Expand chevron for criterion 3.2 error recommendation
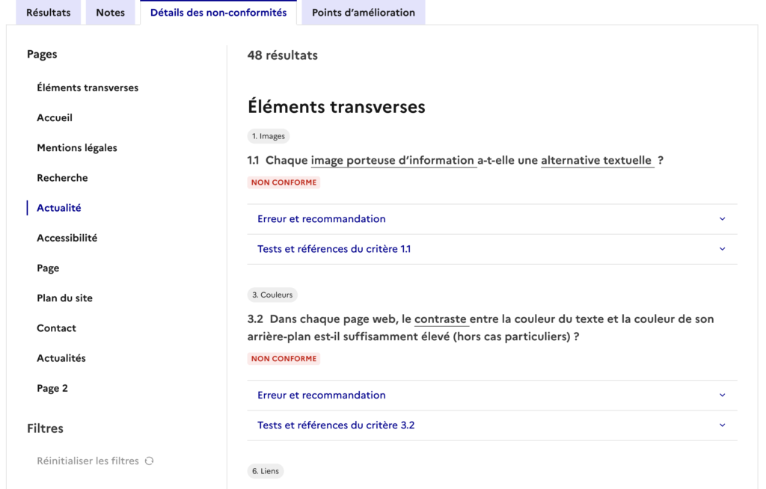Image resolution: width=766 pixels, height=489 pixels. (722, 396)
